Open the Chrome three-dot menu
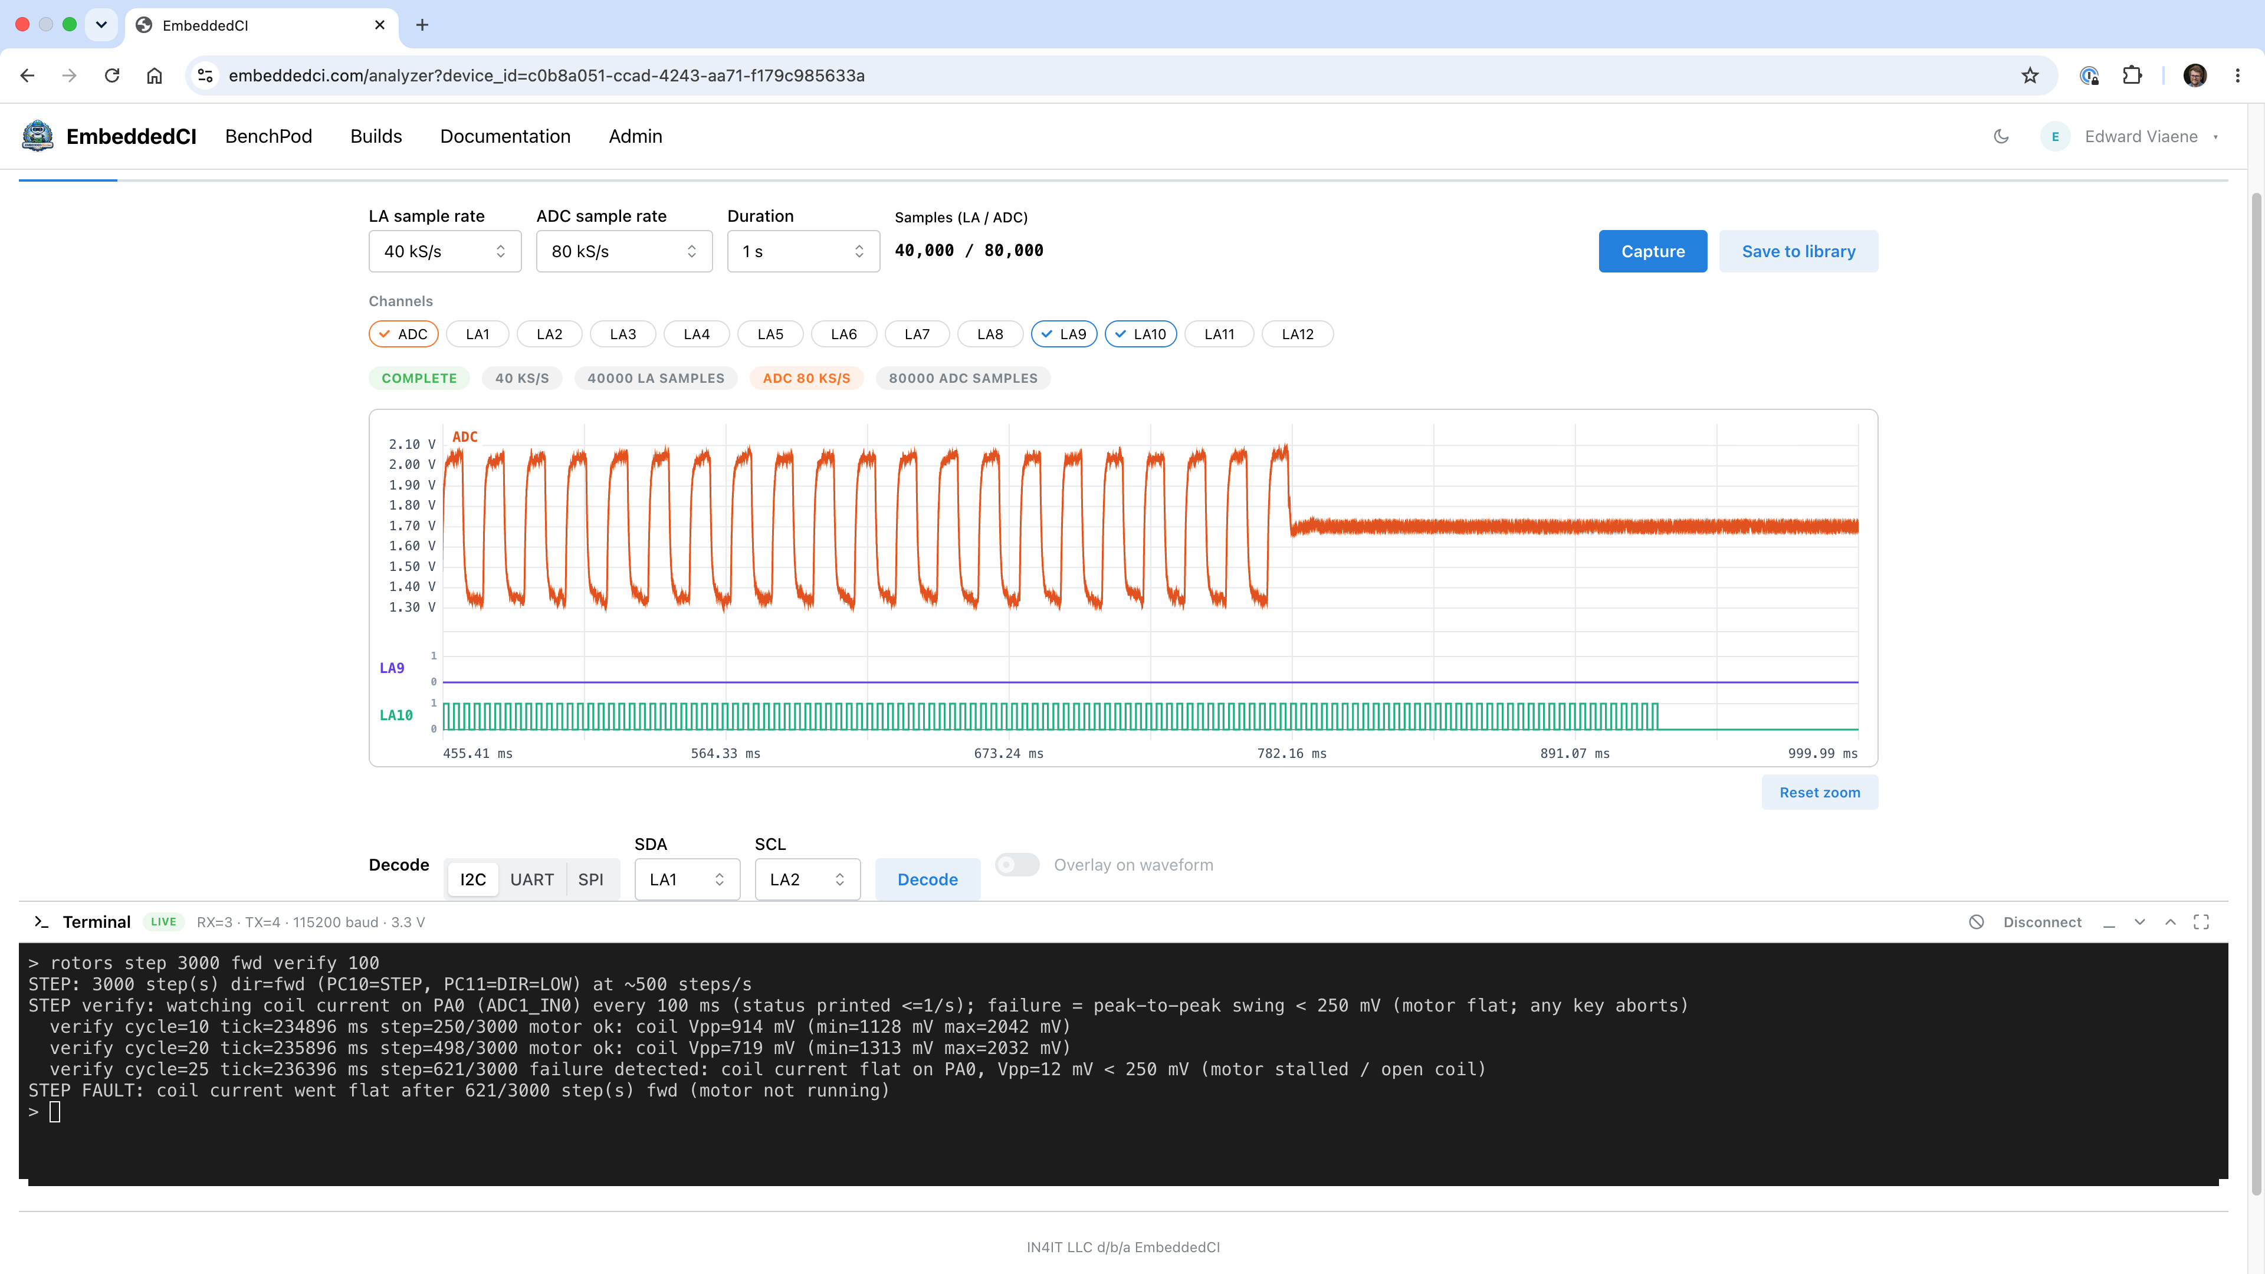The image size is (2265, 1274). pyautogui.click(x=2238, y=75)
